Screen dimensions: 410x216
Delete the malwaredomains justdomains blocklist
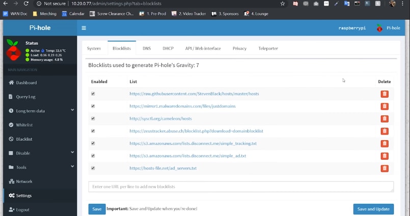[385, 106]
